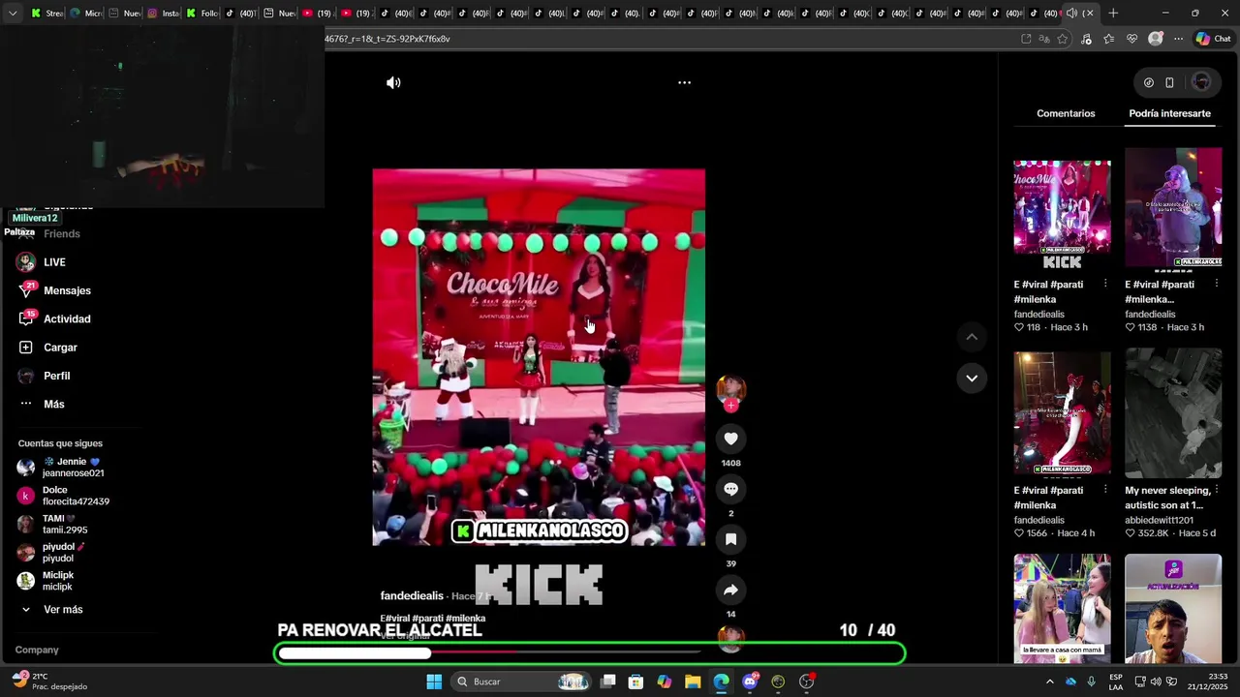Switch to the Strea Kick browser tab
Screen dimensions: 1240x697
pos(46,14)
